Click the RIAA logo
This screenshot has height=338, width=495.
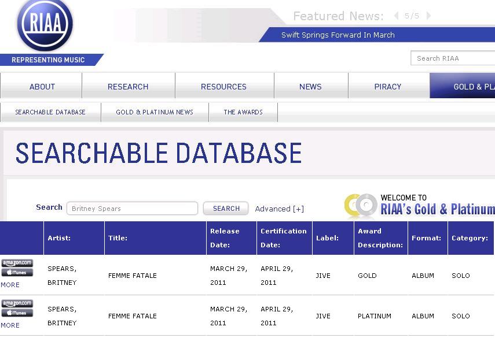tap(45, 25)
